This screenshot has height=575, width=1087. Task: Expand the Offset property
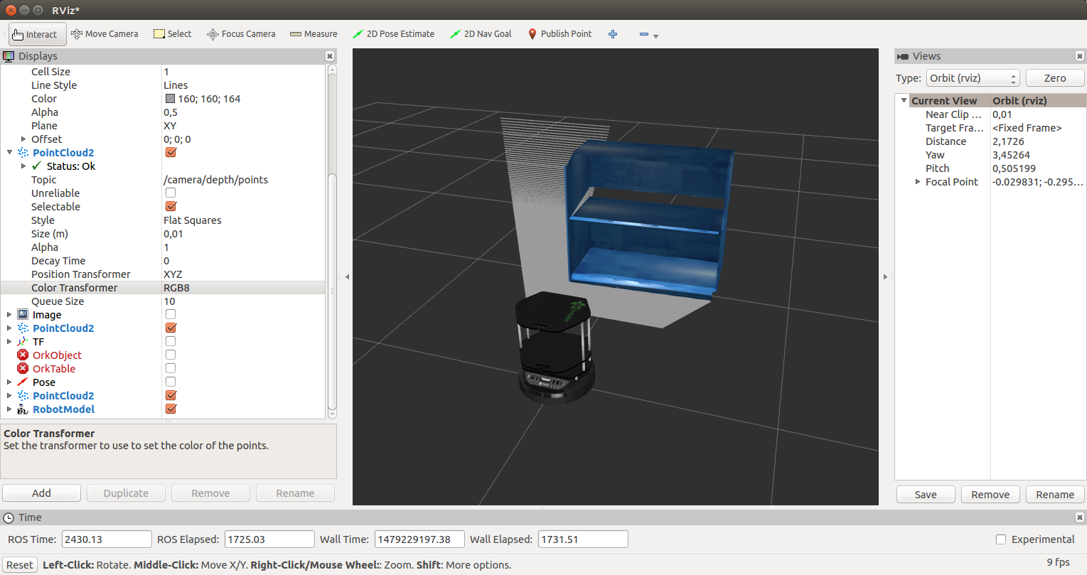tap(23, 139)
